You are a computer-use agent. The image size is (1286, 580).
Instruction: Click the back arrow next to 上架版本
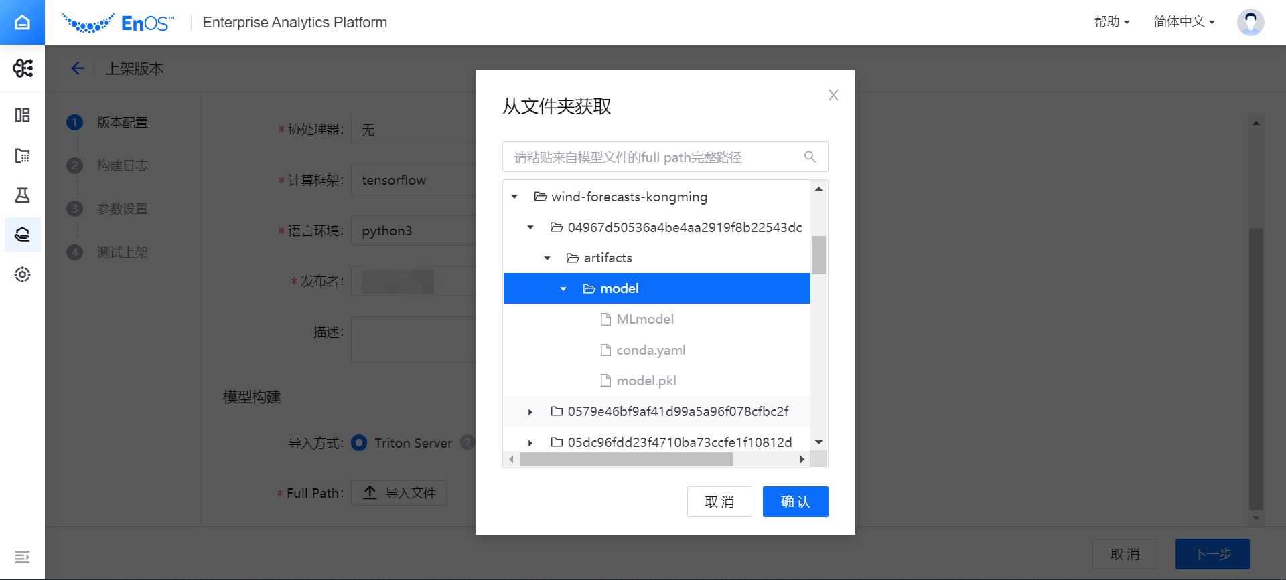(x=78, y=68)
